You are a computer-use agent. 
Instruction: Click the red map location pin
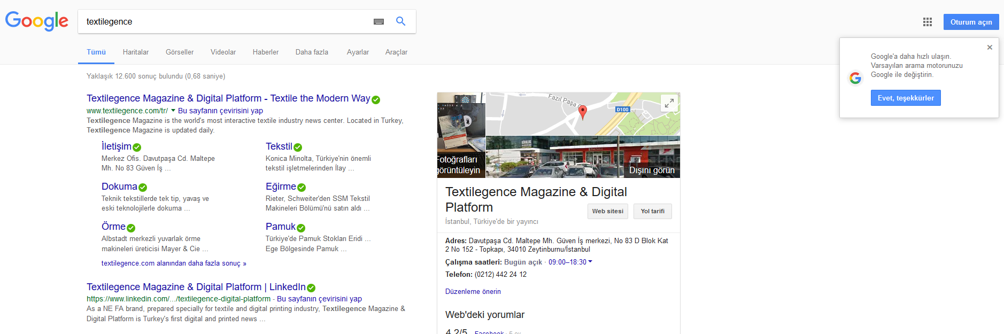(583, 111)
